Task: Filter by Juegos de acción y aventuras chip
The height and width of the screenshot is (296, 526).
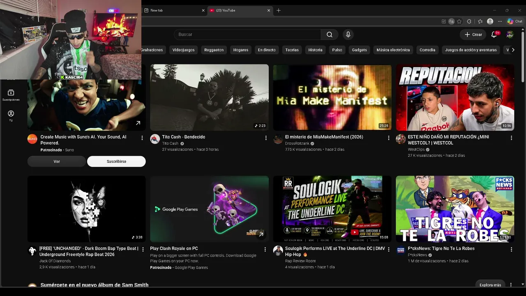Action: 471,50
